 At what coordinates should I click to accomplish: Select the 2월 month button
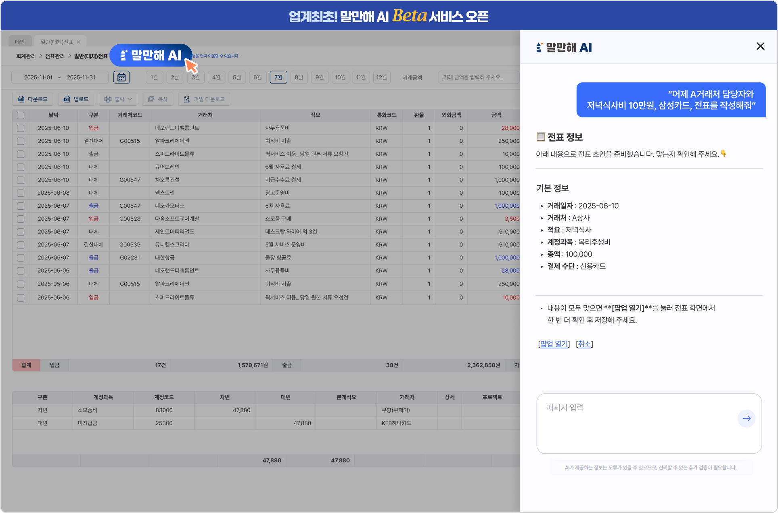point(175,77)
